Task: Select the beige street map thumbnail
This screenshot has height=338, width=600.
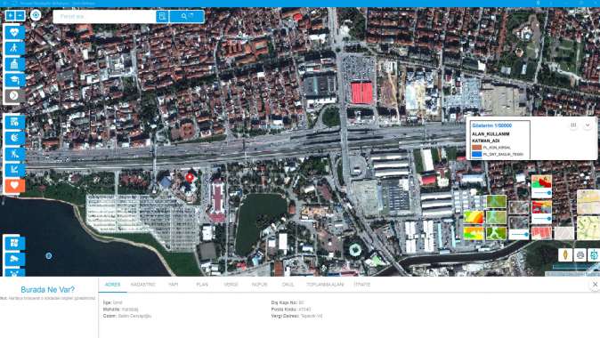Action: click(588, 202)
